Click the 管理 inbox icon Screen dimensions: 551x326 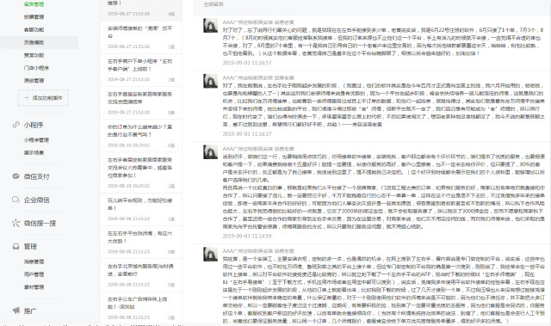click(15, 246)
